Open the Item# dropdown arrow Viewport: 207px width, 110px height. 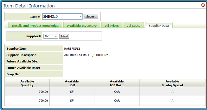[x=80, y=17]
